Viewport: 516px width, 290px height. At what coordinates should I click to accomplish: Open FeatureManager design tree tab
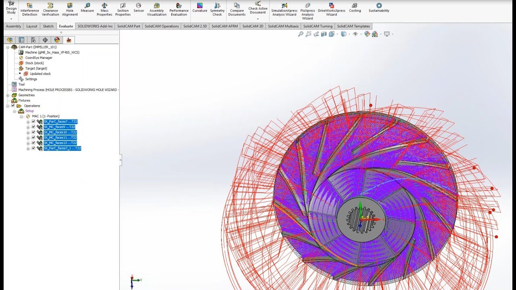coord(10,40)
